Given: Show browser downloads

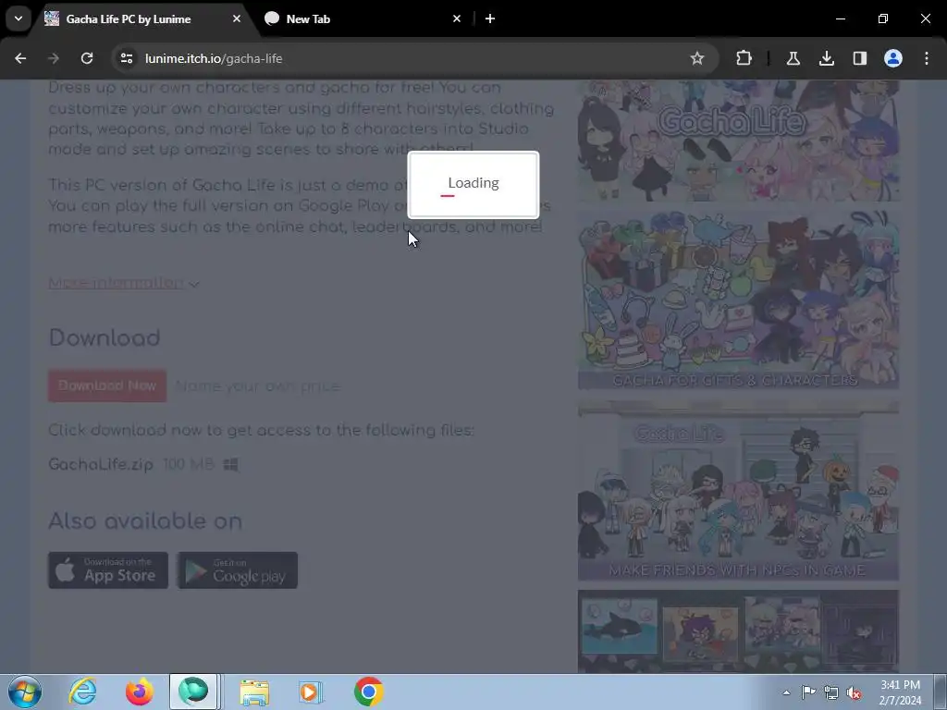Looking at the screenshot, I should click(826, 58).
